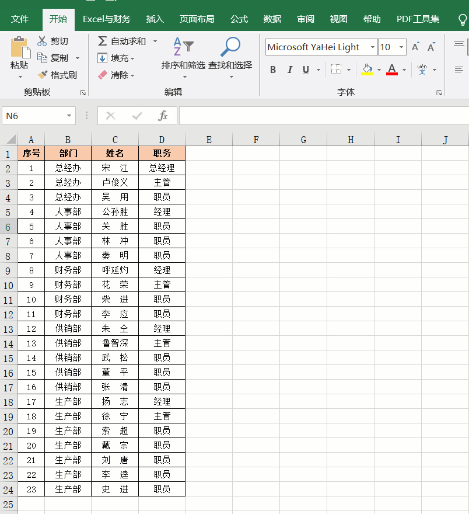Select column header E

point(209,140)
